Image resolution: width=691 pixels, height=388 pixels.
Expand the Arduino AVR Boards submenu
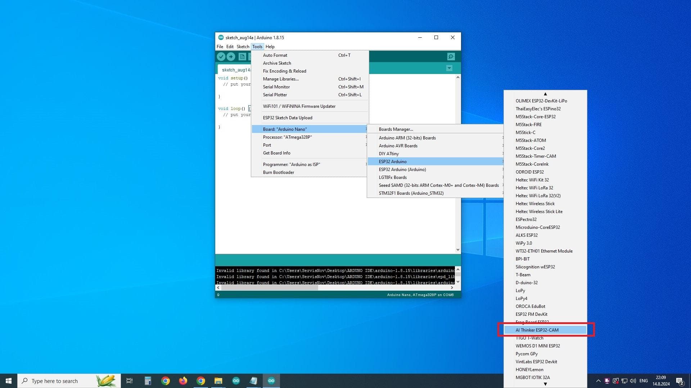point(398,146)
